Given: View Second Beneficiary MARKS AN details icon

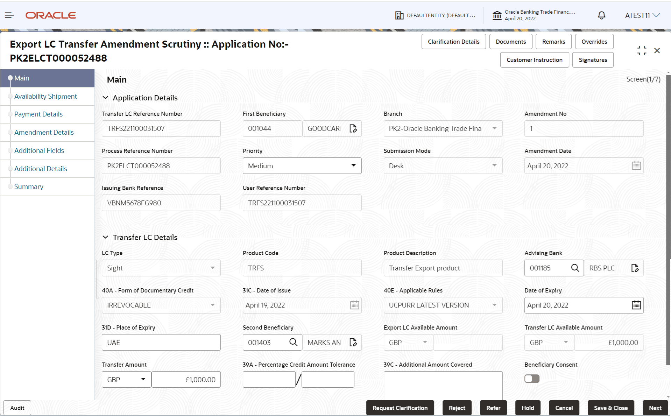Looking at the screenshot, I should [353, 342].
